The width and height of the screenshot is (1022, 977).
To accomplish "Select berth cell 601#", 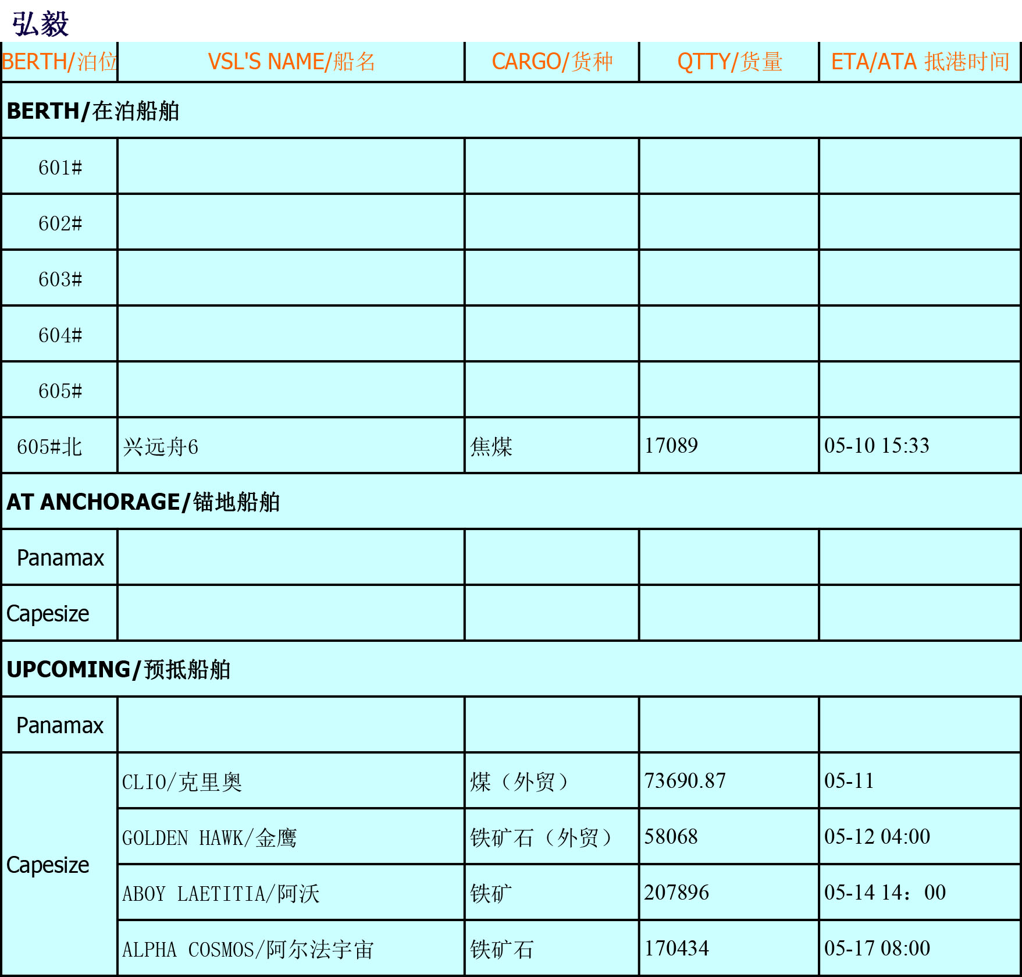I will [x=59, y=167].
